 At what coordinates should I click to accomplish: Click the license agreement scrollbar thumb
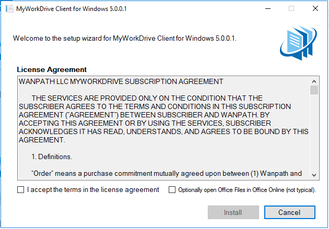(x=314, y=90)
